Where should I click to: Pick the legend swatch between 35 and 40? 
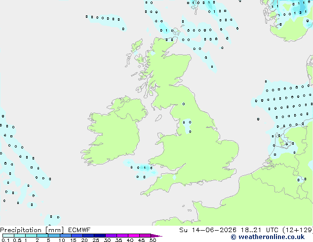[x=122, y=236]
